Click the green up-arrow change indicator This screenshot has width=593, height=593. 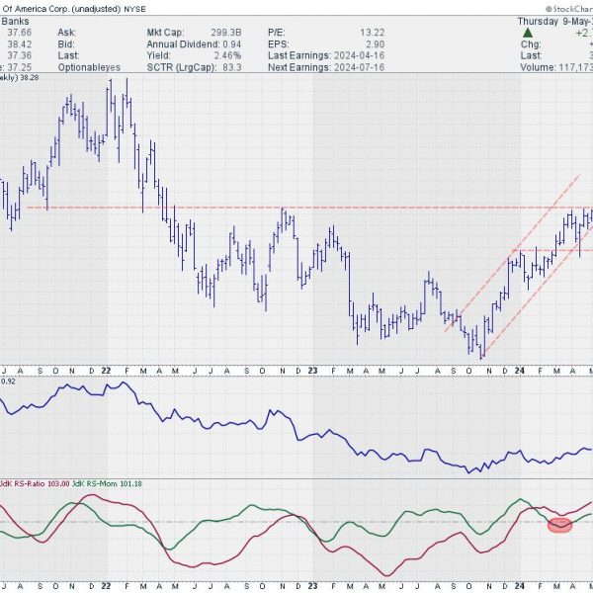pos(528,33)
